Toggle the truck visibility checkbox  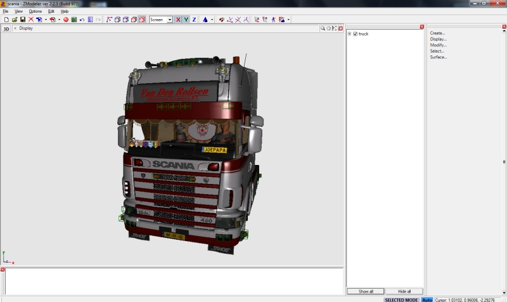click(x=356, y=34)
